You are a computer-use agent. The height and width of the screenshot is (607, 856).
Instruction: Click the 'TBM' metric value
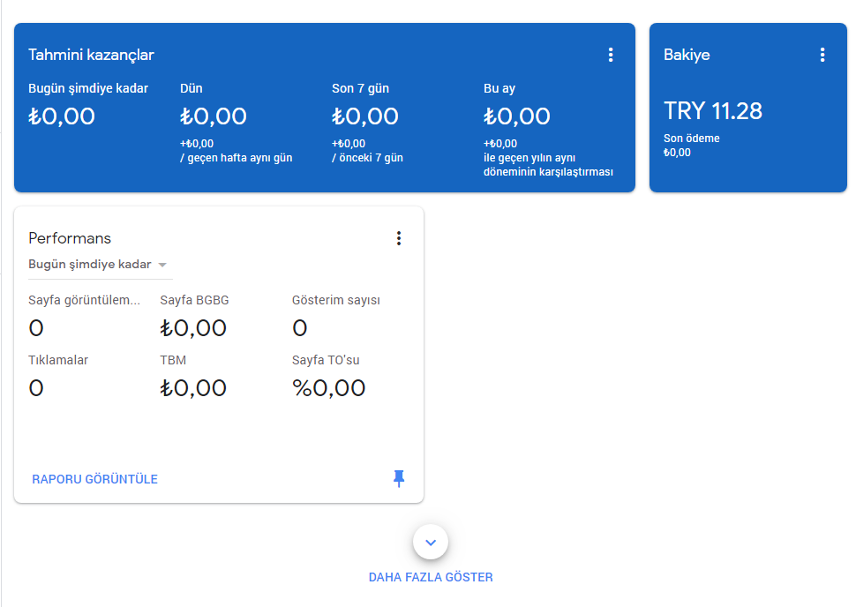pyautogui.click(x=193, y=388)
